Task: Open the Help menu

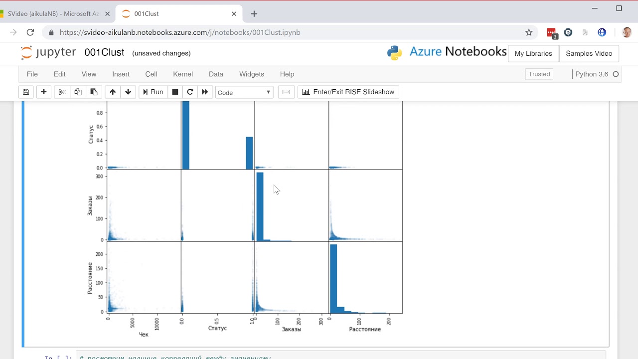Action: (287, 74)
